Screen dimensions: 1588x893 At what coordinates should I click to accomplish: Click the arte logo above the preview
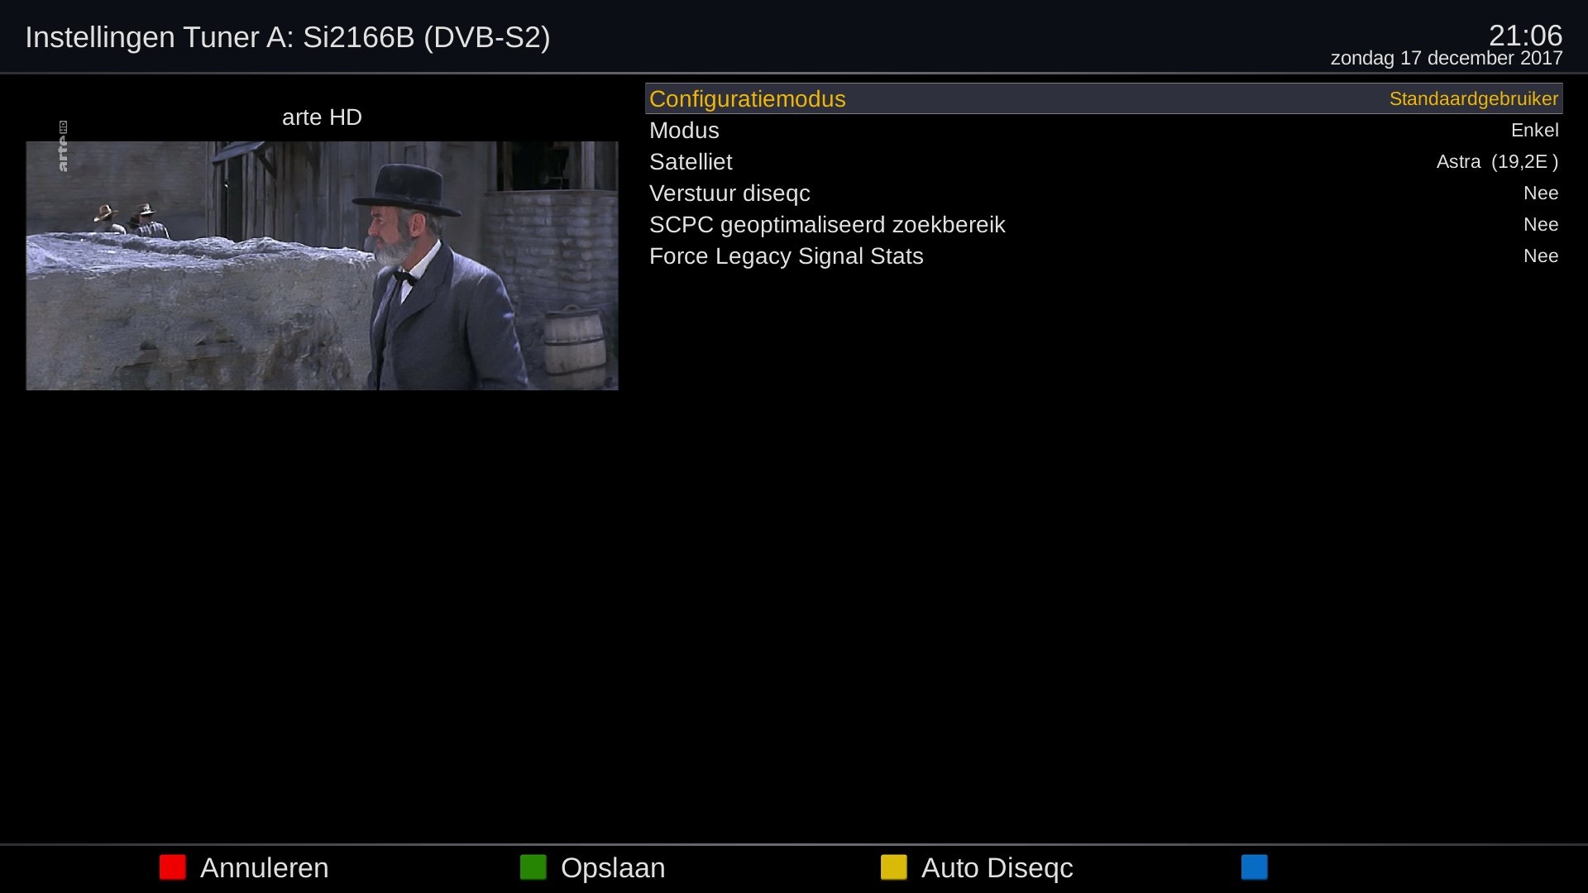coord(63,146)
